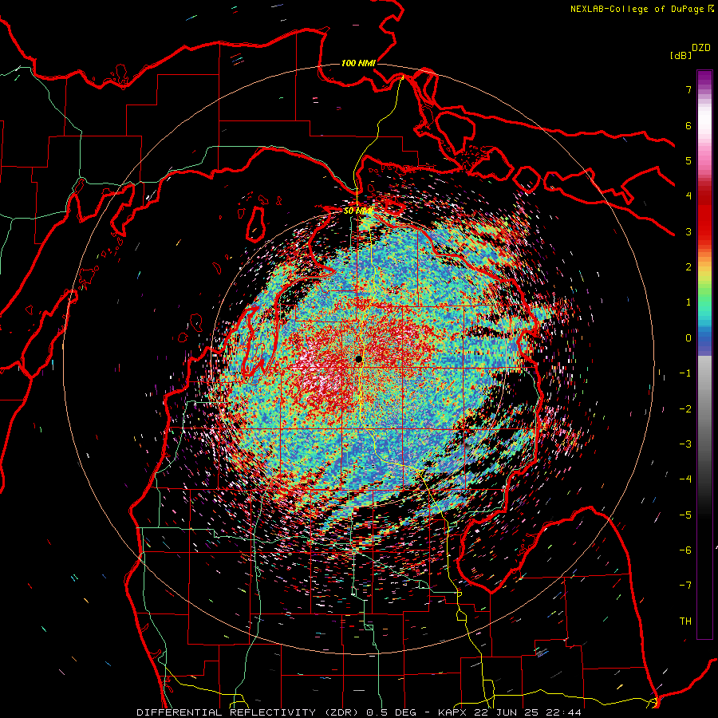Click the 5 value on the dB scale
This screenshot has height=718, width=718.
click(x=688, y=160)
